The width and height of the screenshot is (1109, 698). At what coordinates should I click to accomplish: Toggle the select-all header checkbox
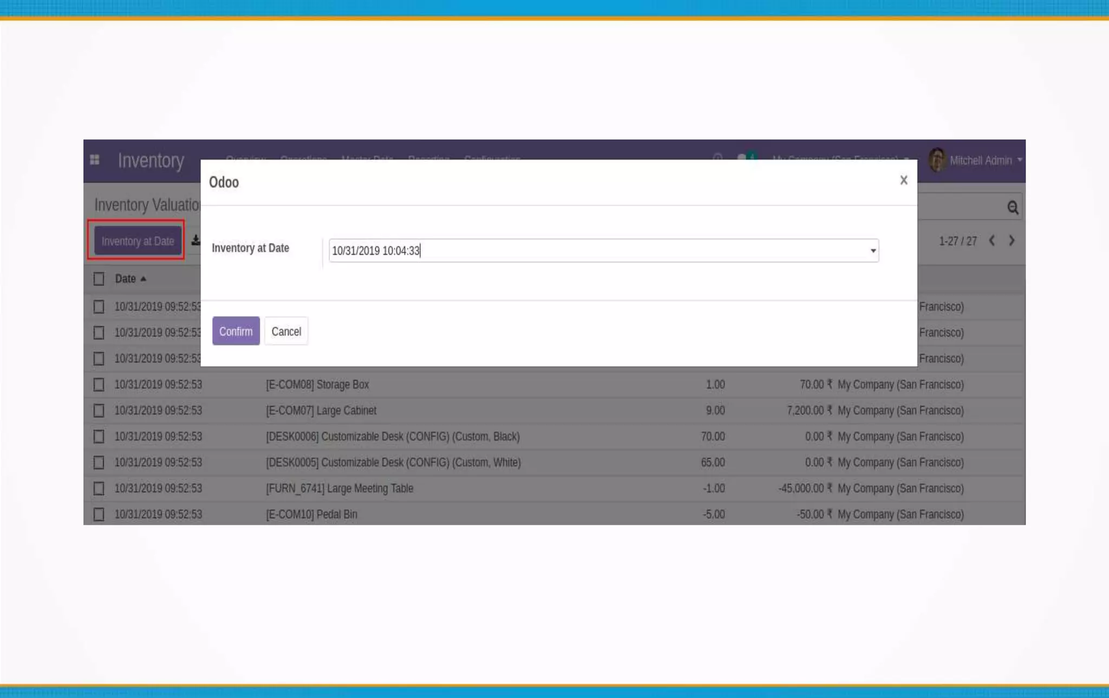99,279
